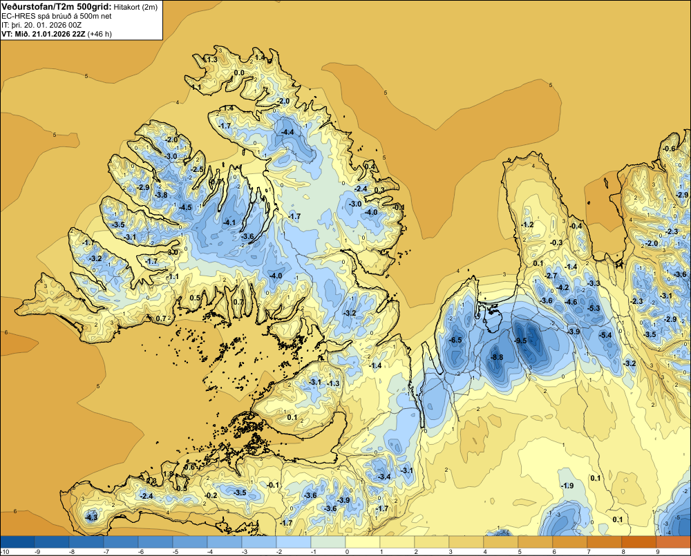Select the 'EC-HRES spá brúuð á 500m net' line
The height and width of the screenshot is (556, 691).
pos(57,16)
